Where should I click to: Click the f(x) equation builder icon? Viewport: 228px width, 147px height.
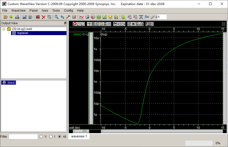[147, 17]
